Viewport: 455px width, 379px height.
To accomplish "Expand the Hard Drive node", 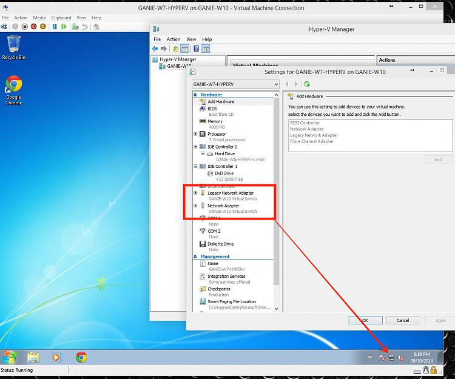I will [x=203, y=153].
